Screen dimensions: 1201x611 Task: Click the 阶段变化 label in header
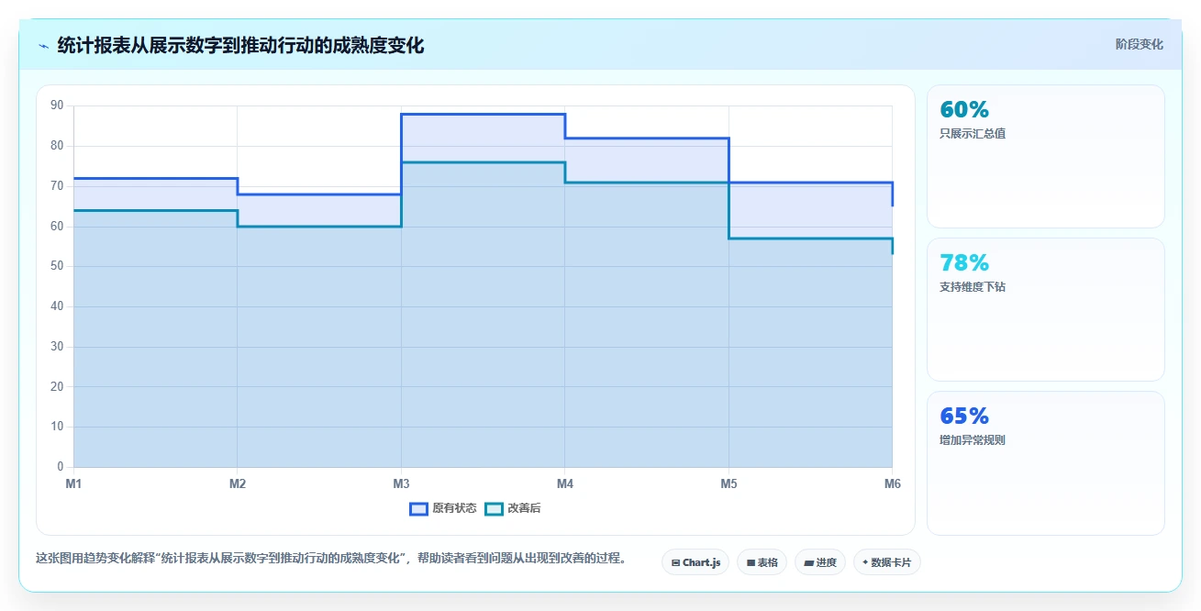(x=1140, y=44)
